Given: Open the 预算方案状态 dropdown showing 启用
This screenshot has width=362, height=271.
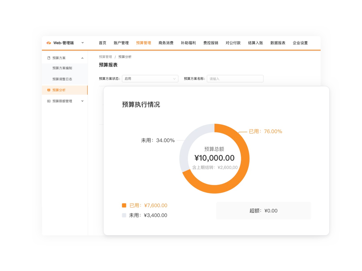Looking at the screenshot, I should coord(150,79).
